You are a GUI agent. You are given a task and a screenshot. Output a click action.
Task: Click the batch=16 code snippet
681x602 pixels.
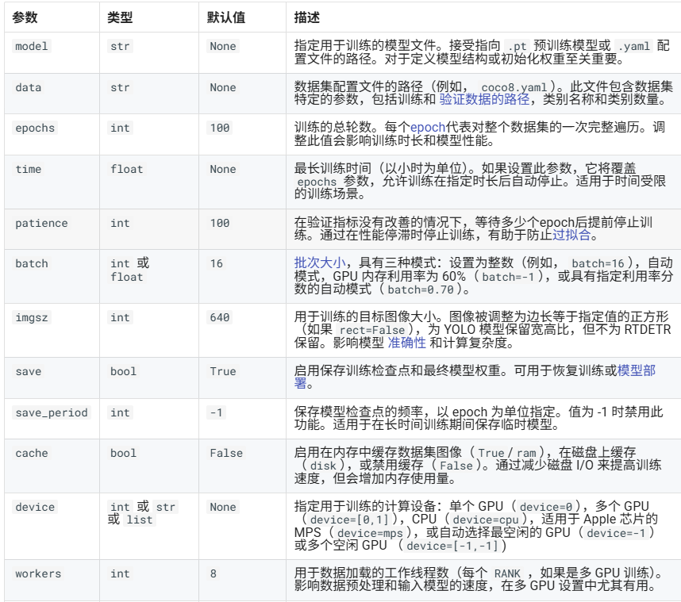coord(598,263)
